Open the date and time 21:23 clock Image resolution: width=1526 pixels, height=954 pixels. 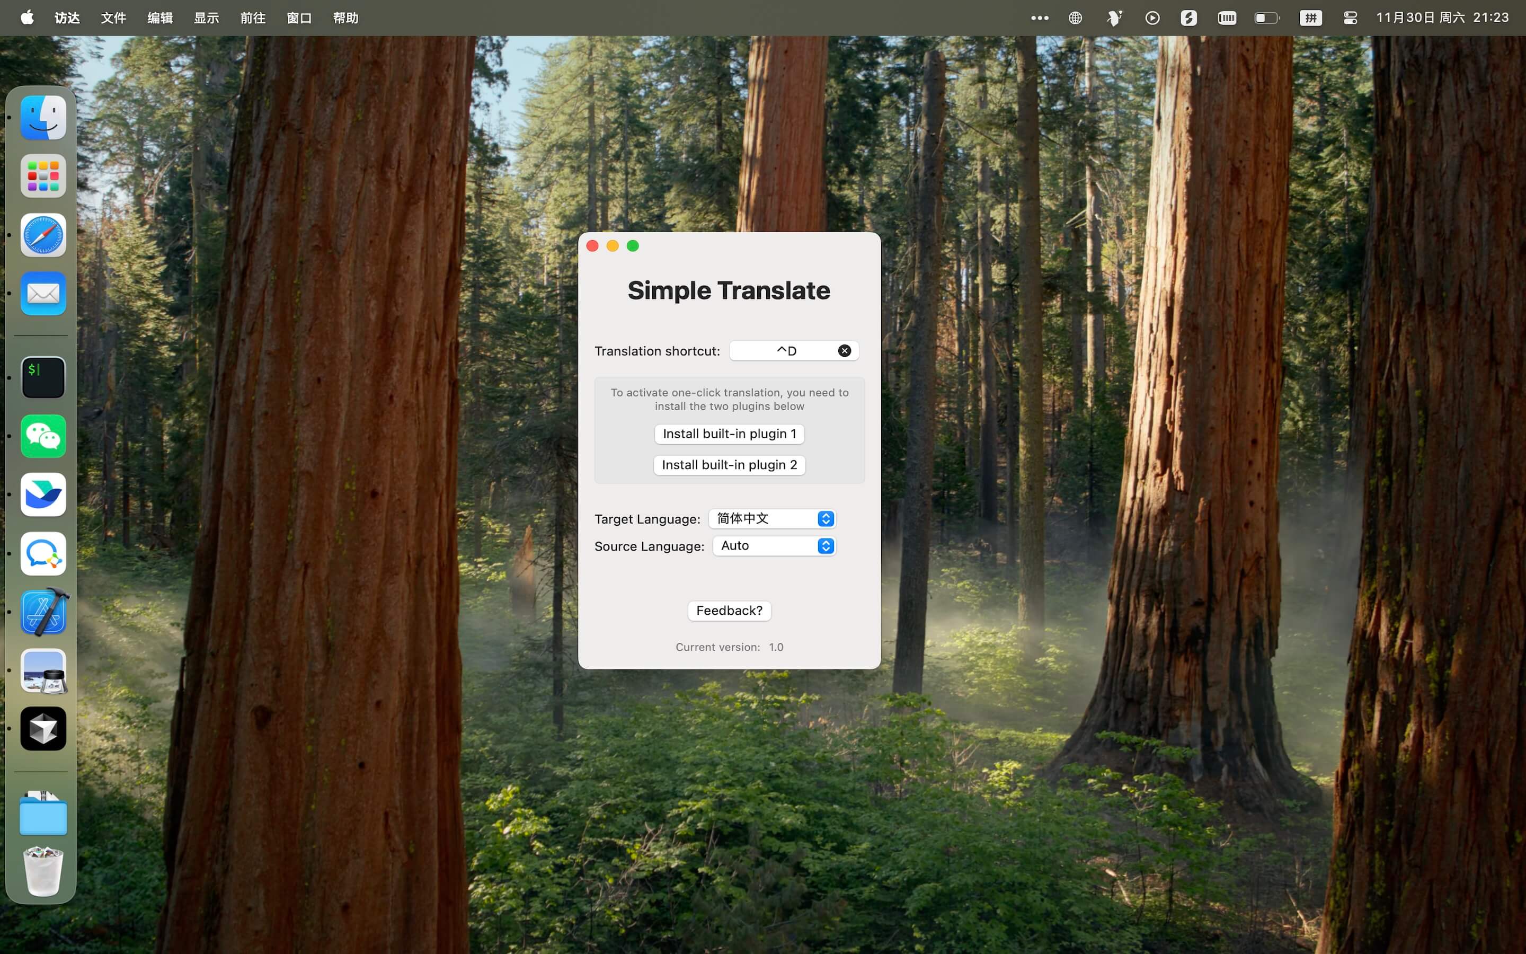[1442, 17]
